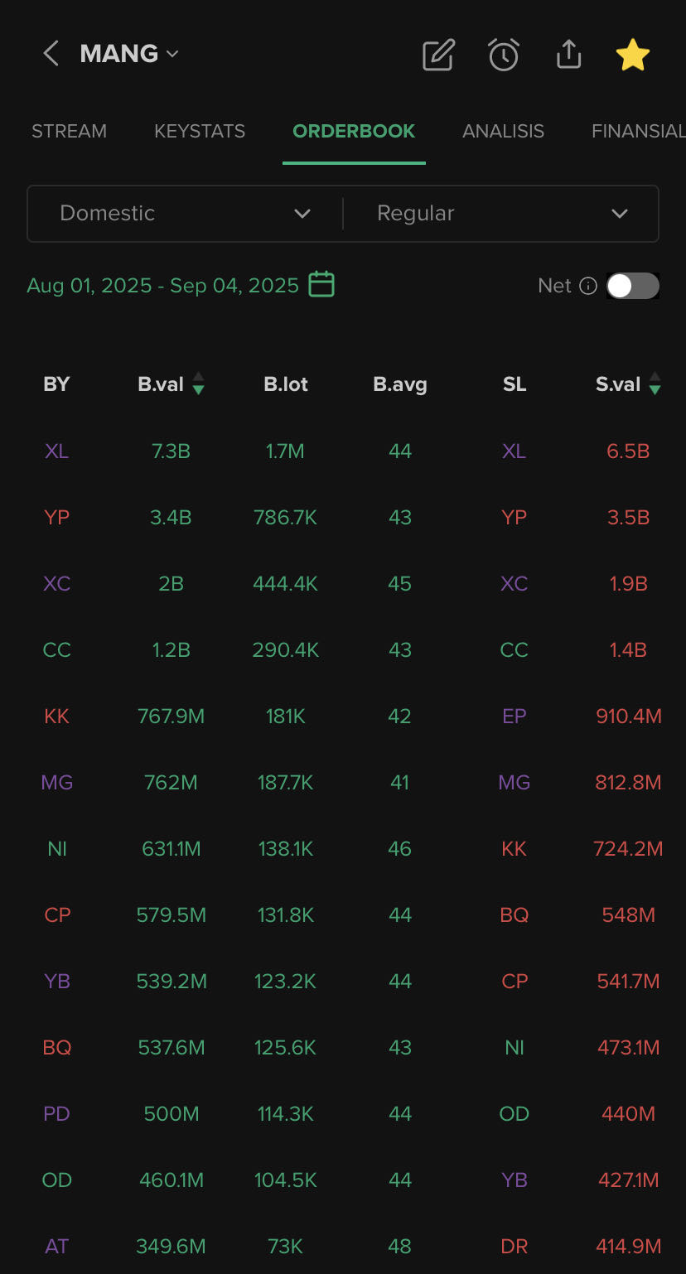
Task: Tap the XL broker in BY column
Action: click(x=56, y=451)
